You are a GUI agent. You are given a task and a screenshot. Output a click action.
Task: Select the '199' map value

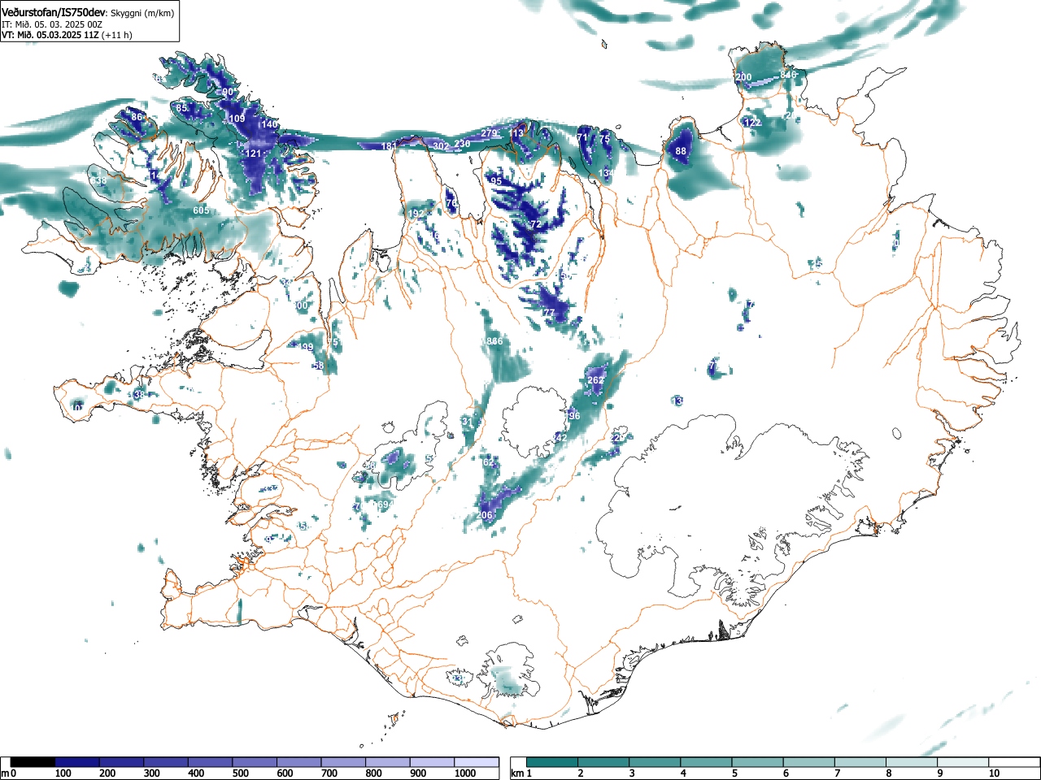tap(305, 347)
